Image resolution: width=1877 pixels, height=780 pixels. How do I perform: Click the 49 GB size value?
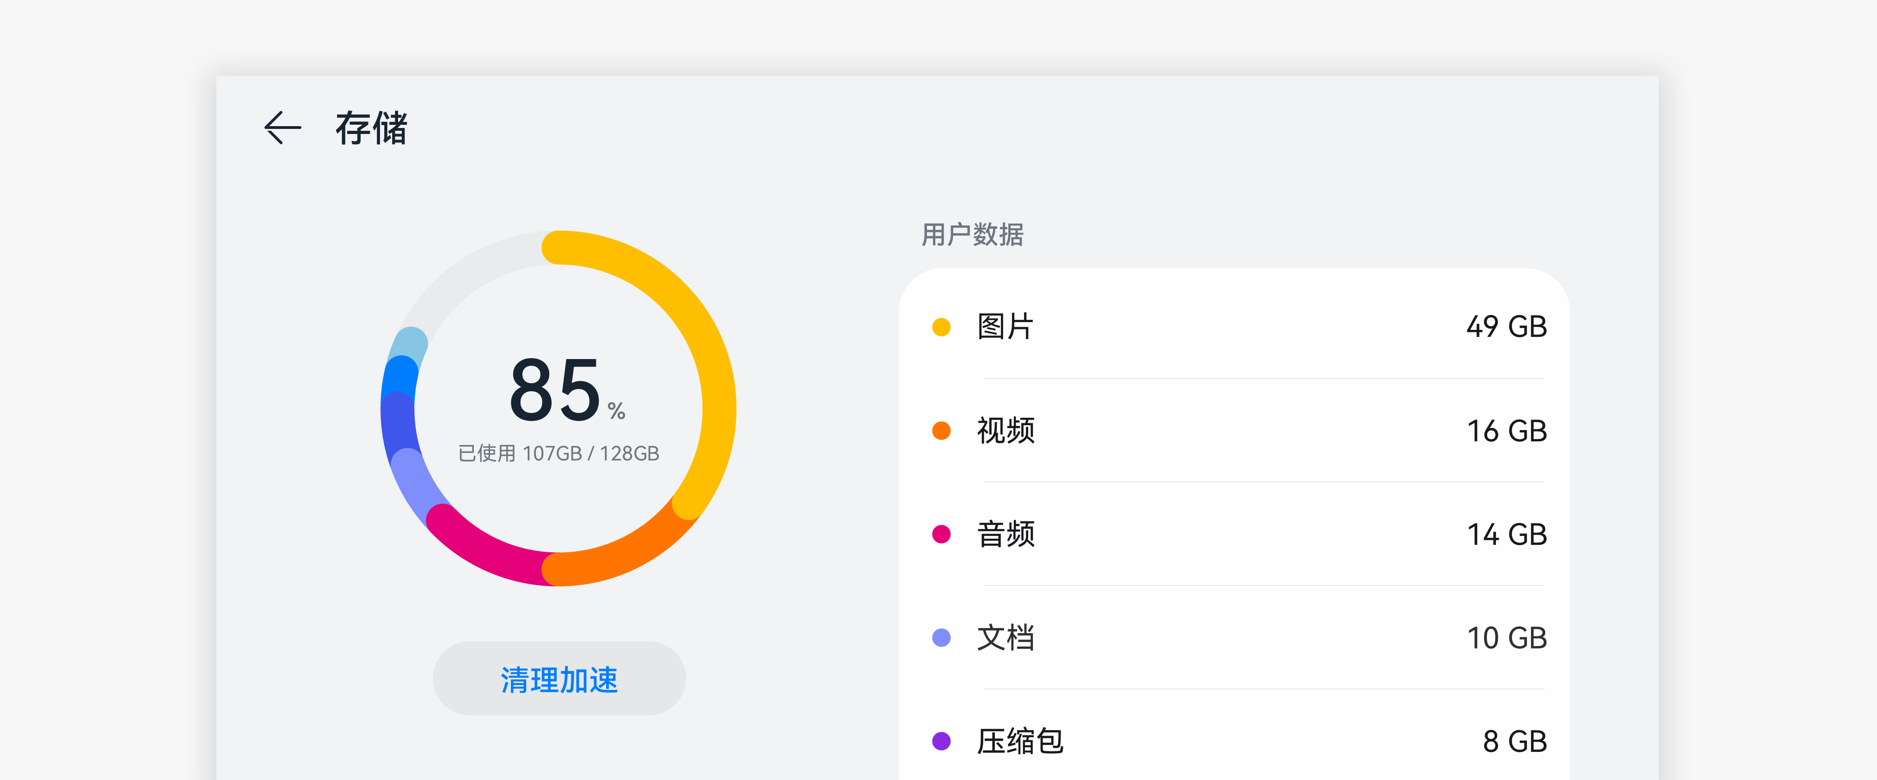point(1506,327)
